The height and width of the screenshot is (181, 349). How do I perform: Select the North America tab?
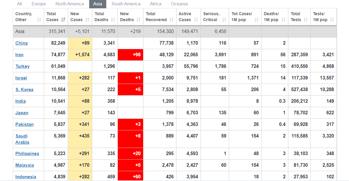point(70,4)
